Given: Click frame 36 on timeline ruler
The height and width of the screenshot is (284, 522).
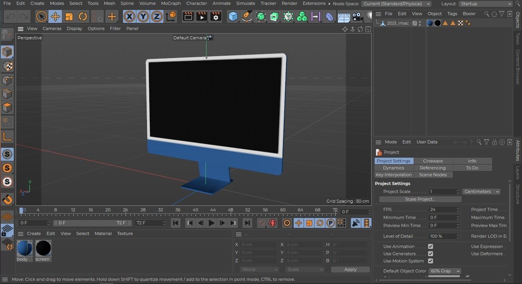Looking at the screenshot, I should pyautogui.click(x=178, y=211).
